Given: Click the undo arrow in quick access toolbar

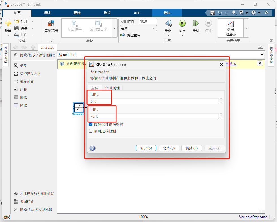Looking at the screenshot, I should (x=220, y=13).
